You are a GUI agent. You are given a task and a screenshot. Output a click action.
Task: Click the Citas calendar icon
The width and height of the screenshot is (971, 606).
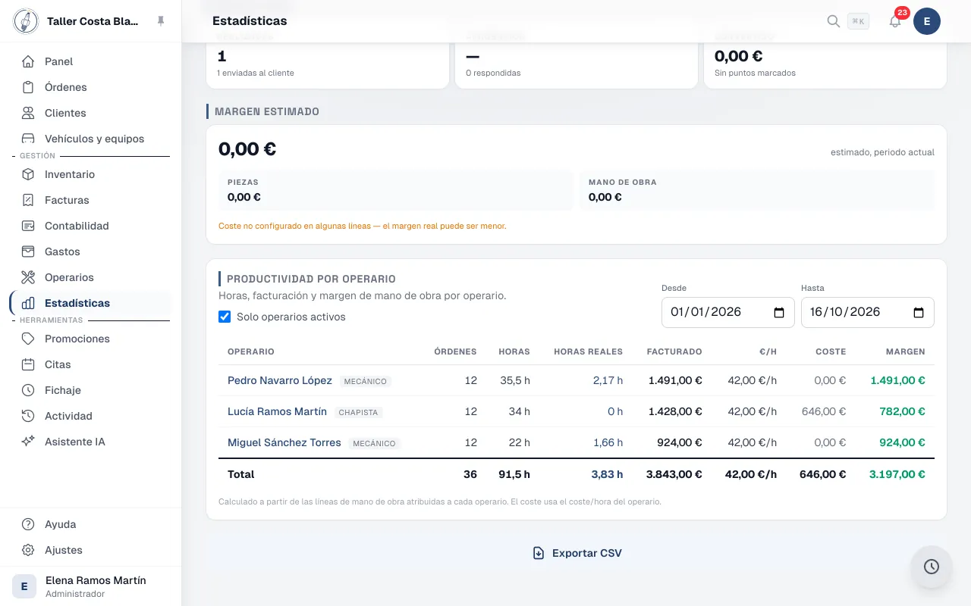tap(28, 364)
